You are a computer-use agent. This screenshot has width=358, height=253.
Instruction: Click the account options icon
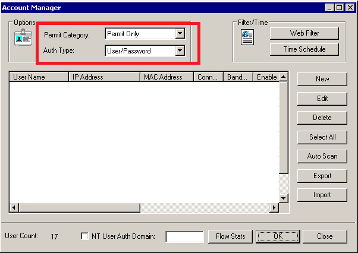click(x=21, y=37)
